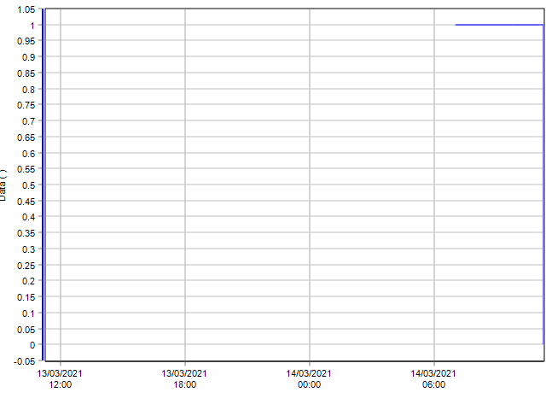Click the 0.5 y-axis tick label
Image resolution: width=546 pixels, height=410 pixels.
pyautogui.click(x=28, y=185)
